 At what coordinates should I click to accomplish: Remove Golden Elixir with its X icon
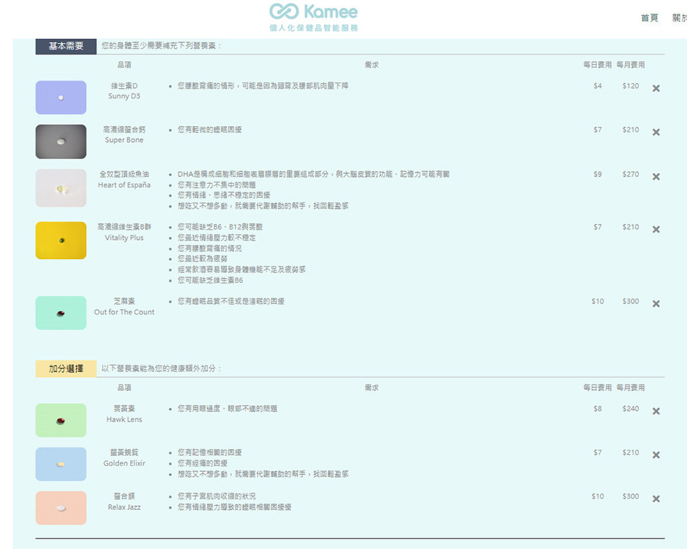656,455
